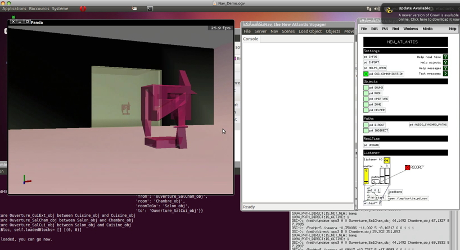Click the NEW_ATLANTIS title banner
Screen dimensions: 460x250
click(x=405, y=42)
